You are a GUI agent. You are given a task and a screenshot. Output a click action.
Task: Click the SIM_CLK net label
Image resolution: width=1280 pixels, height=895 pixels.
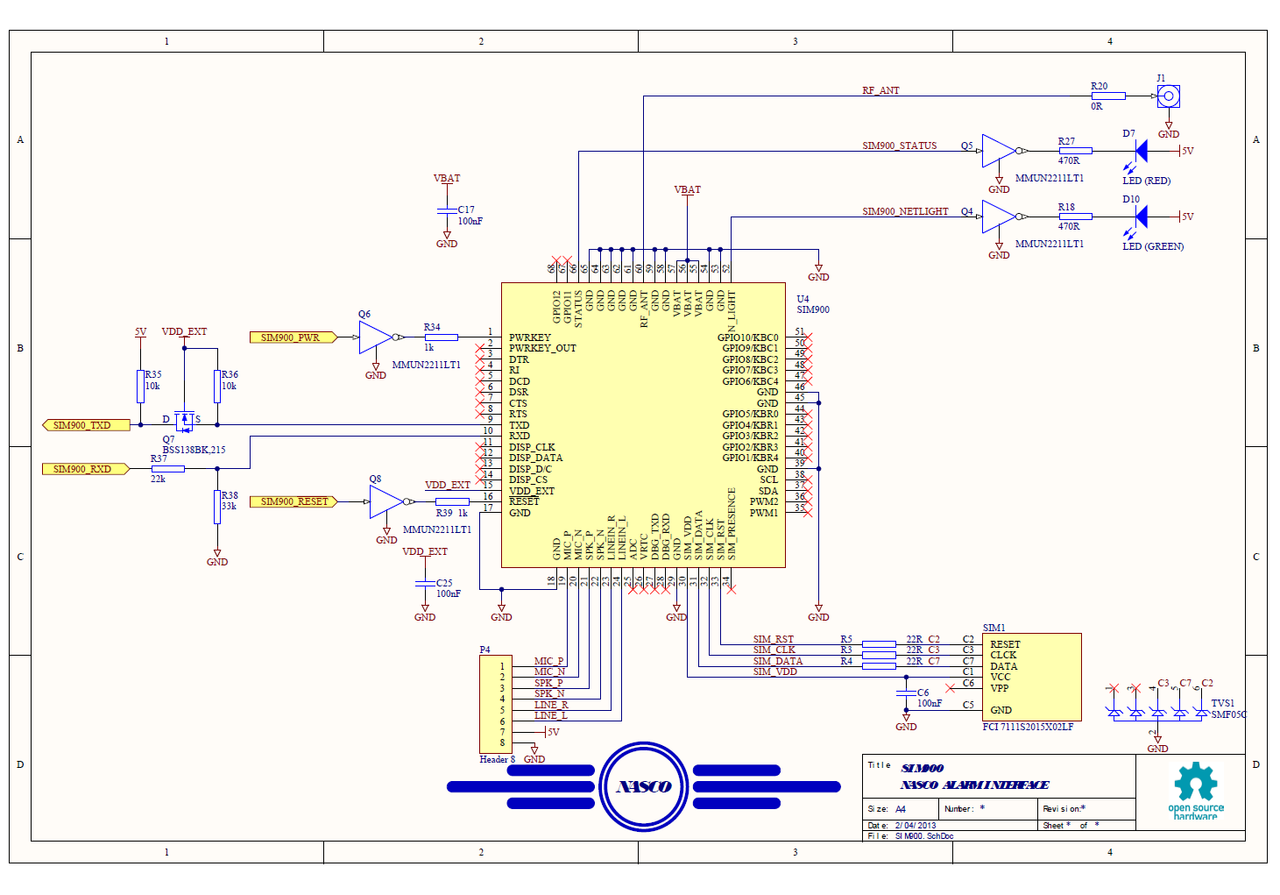(x=774, y=650)
